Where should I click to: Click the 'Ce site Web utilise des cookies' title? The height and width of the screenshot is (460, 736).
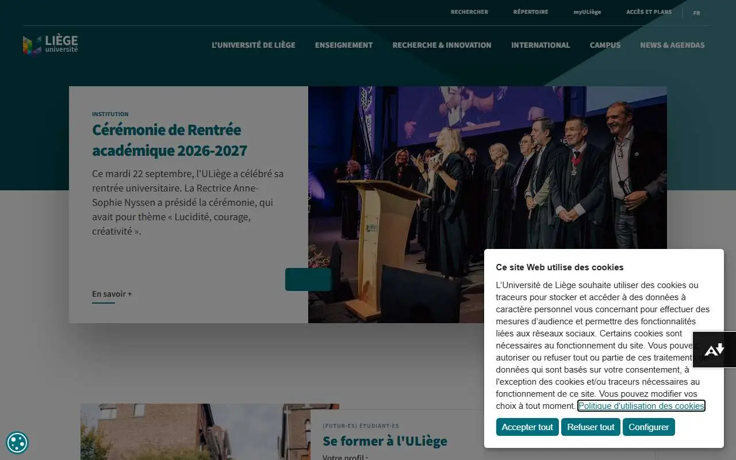point(559,267)
